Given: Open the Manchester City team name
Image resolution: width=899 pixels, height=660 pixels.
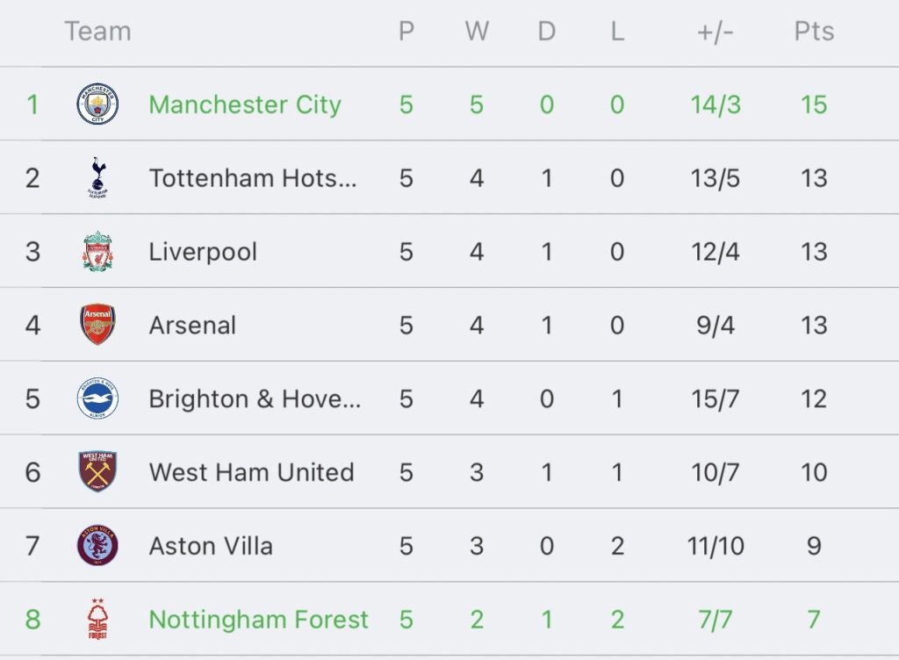Looking at the screenshot, I should tap(244, 104).
